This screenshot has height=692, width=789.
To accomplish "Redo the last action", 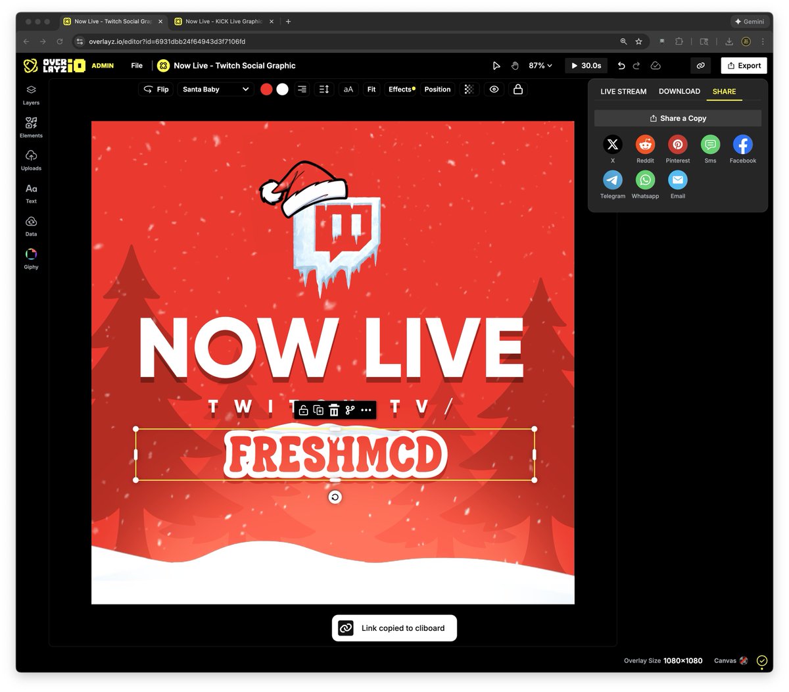I will (636, 66).
